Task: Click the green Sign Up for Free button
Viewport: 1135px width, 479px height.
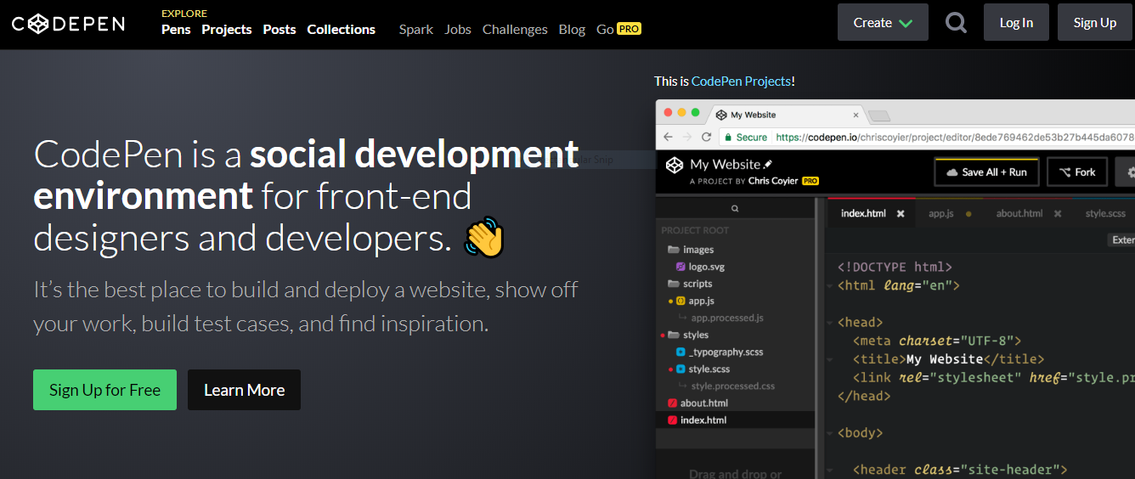Action: pos(104,390)
